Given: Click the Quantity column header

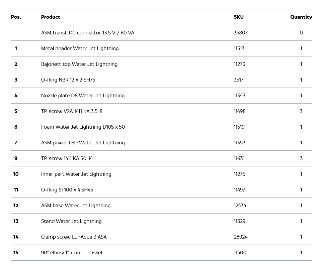Looking at the screenshot, I should point(301,17).
